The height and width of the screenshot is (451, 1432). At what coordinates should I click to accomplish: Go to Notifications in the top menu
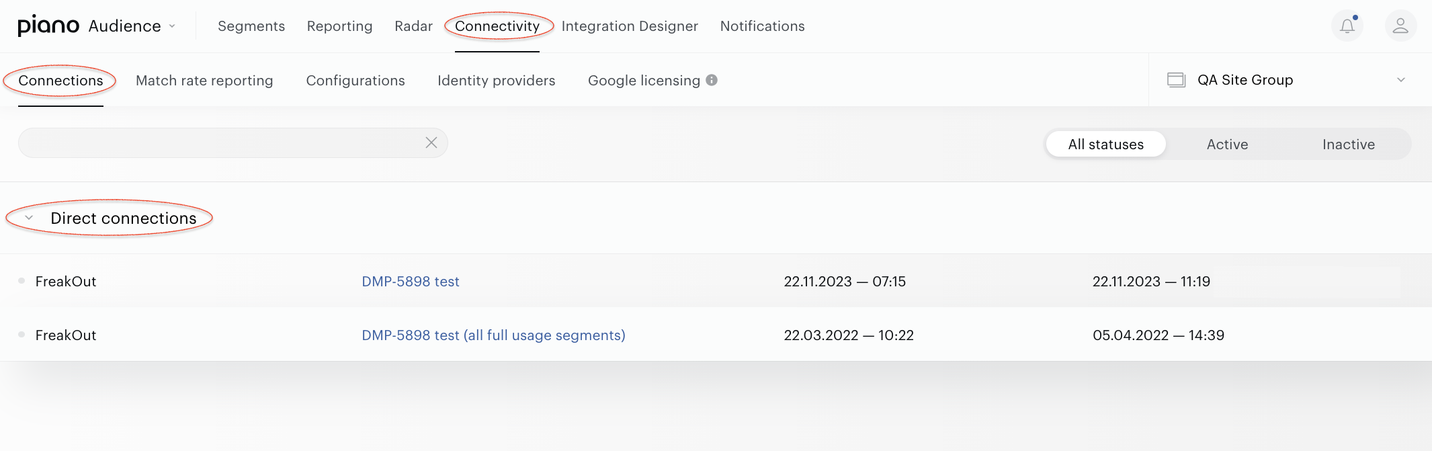(x=762, y=26)
